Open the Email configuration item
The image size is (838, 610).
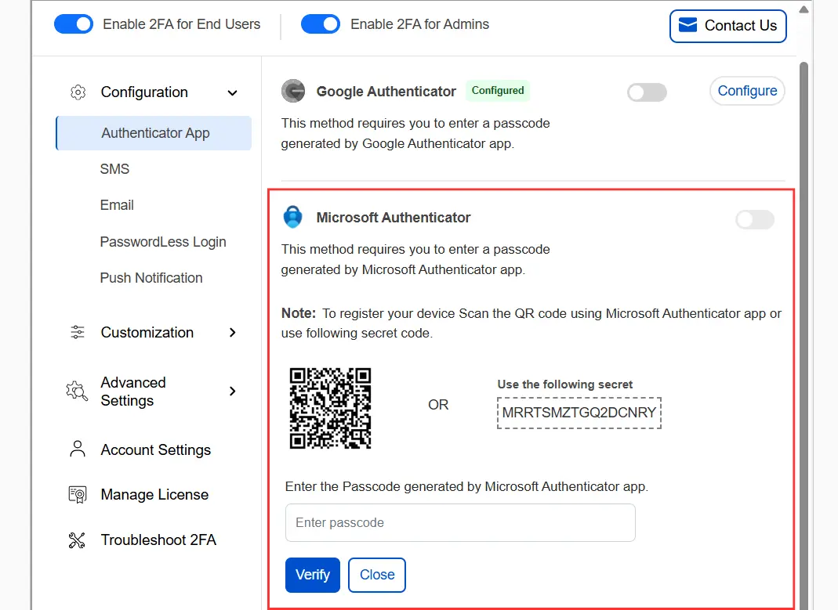(117, 205)
